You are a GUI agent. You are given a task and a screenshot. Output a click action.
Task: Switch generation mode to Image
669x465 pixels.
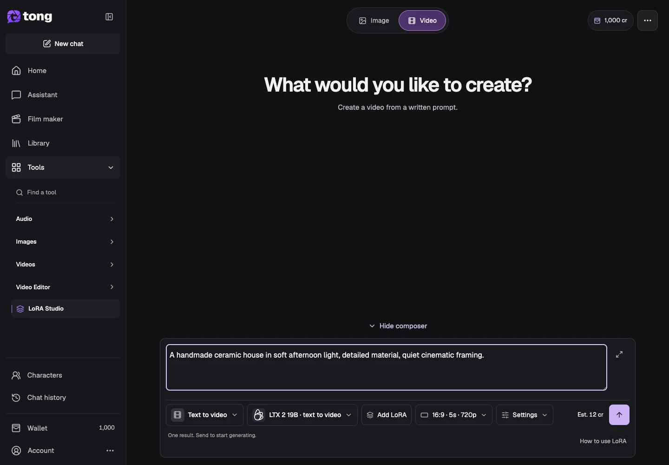(374, 20)
